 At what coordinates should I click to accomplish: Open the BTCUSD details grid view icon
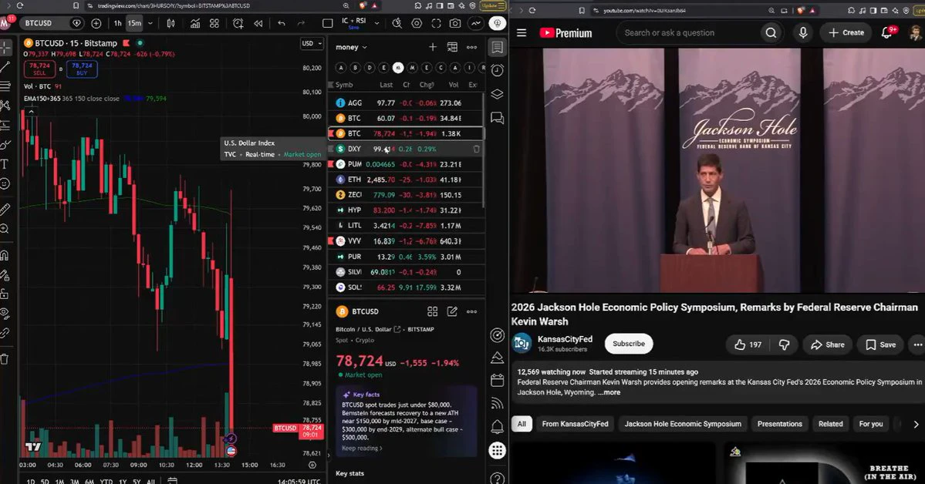tap(433, 311)
